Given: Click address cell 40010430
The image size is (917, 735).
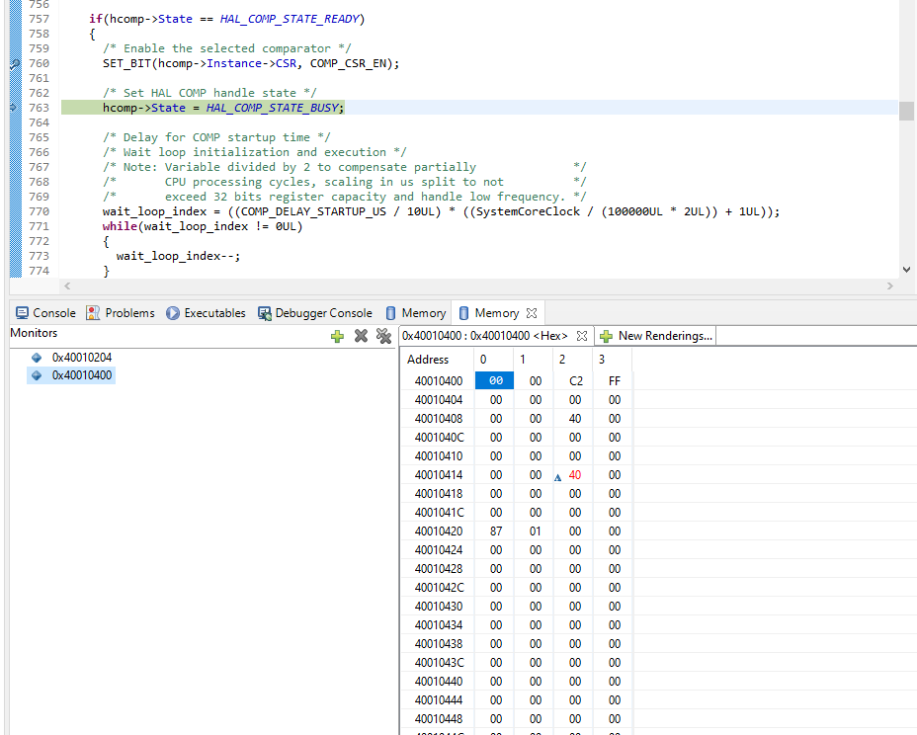Looking at the screenshot, I should (439, 607).
